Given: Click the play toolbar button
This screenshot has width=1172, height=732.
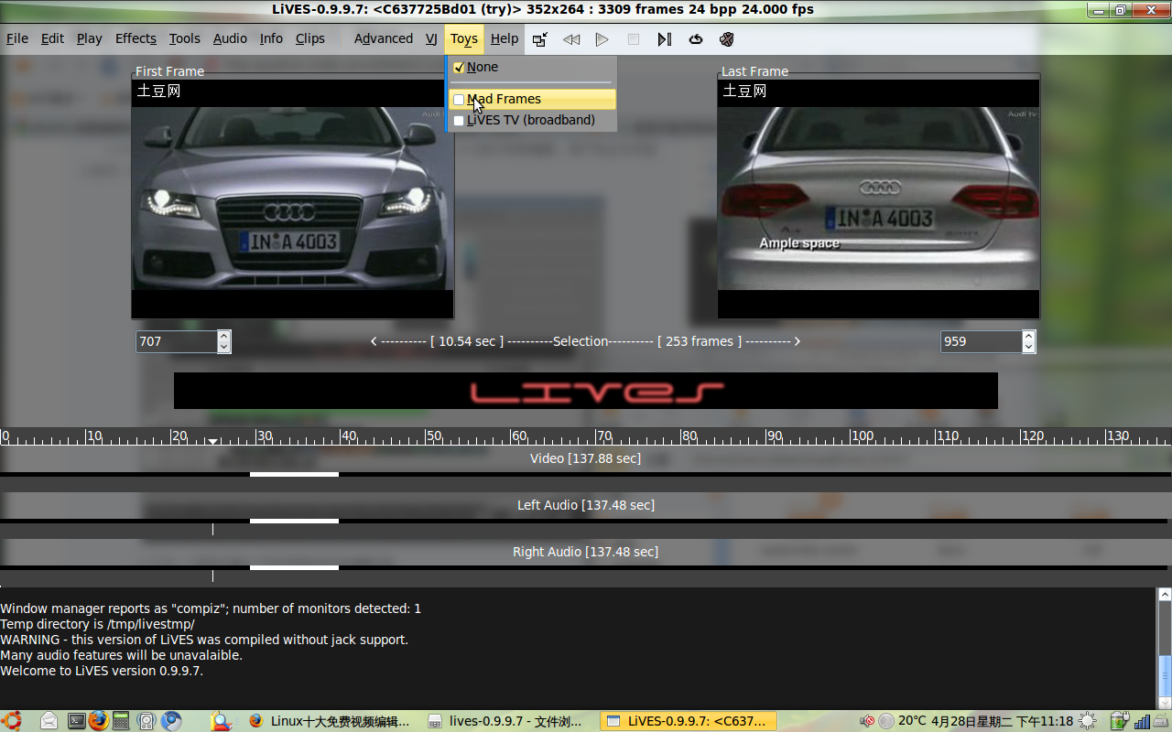Looking at the screenshot, I should (602, 39).
